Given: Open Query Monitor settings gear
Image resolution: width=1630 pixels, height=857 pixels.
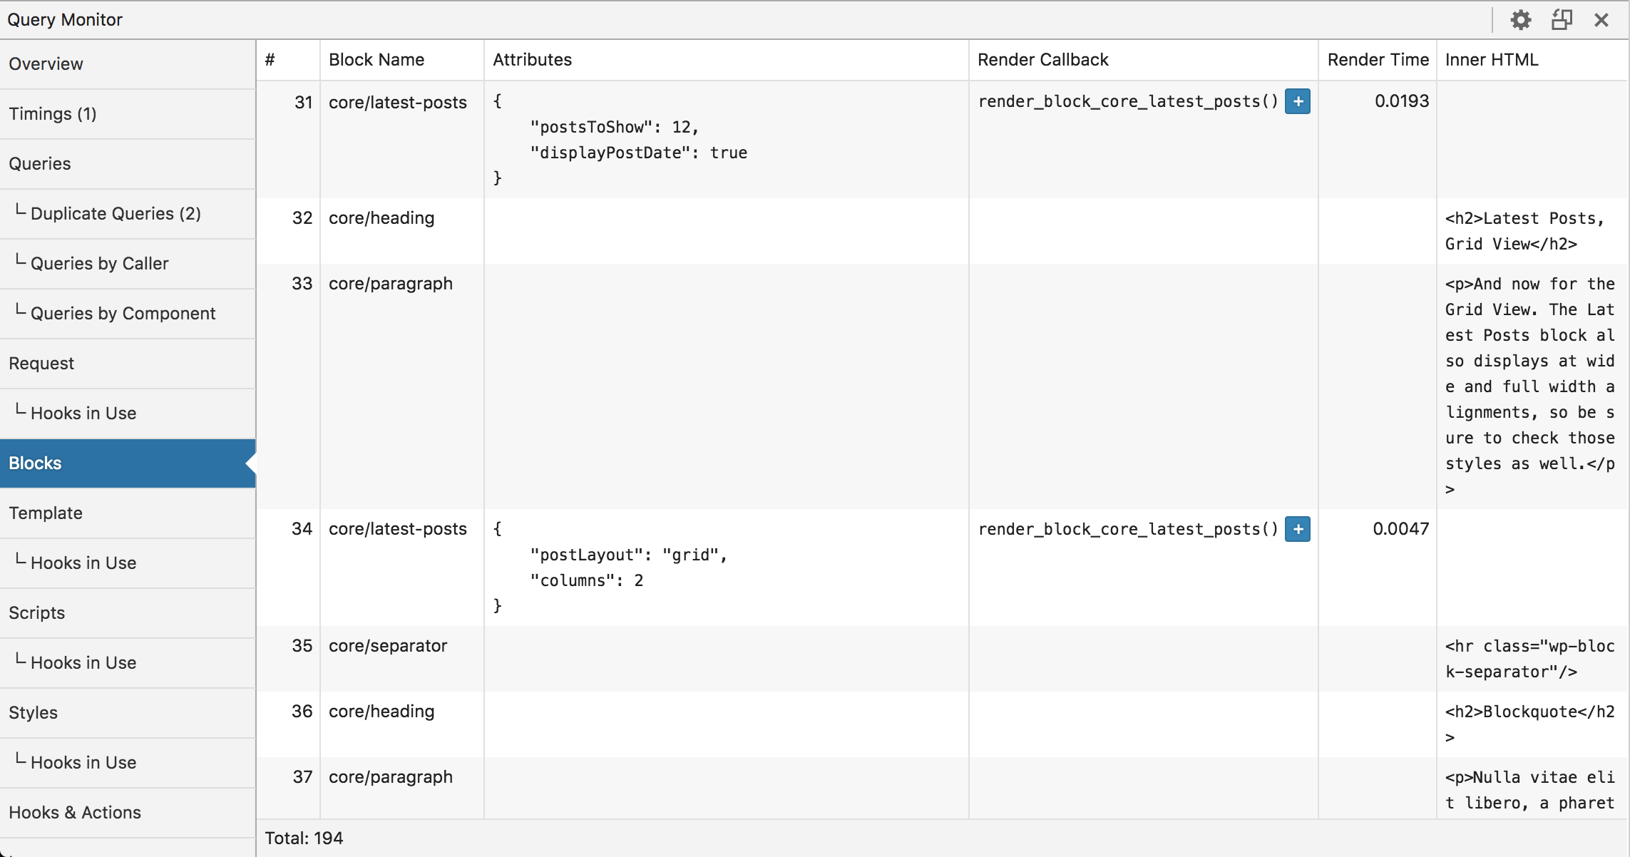Looking at the screenshot, I should (1520, 20).
